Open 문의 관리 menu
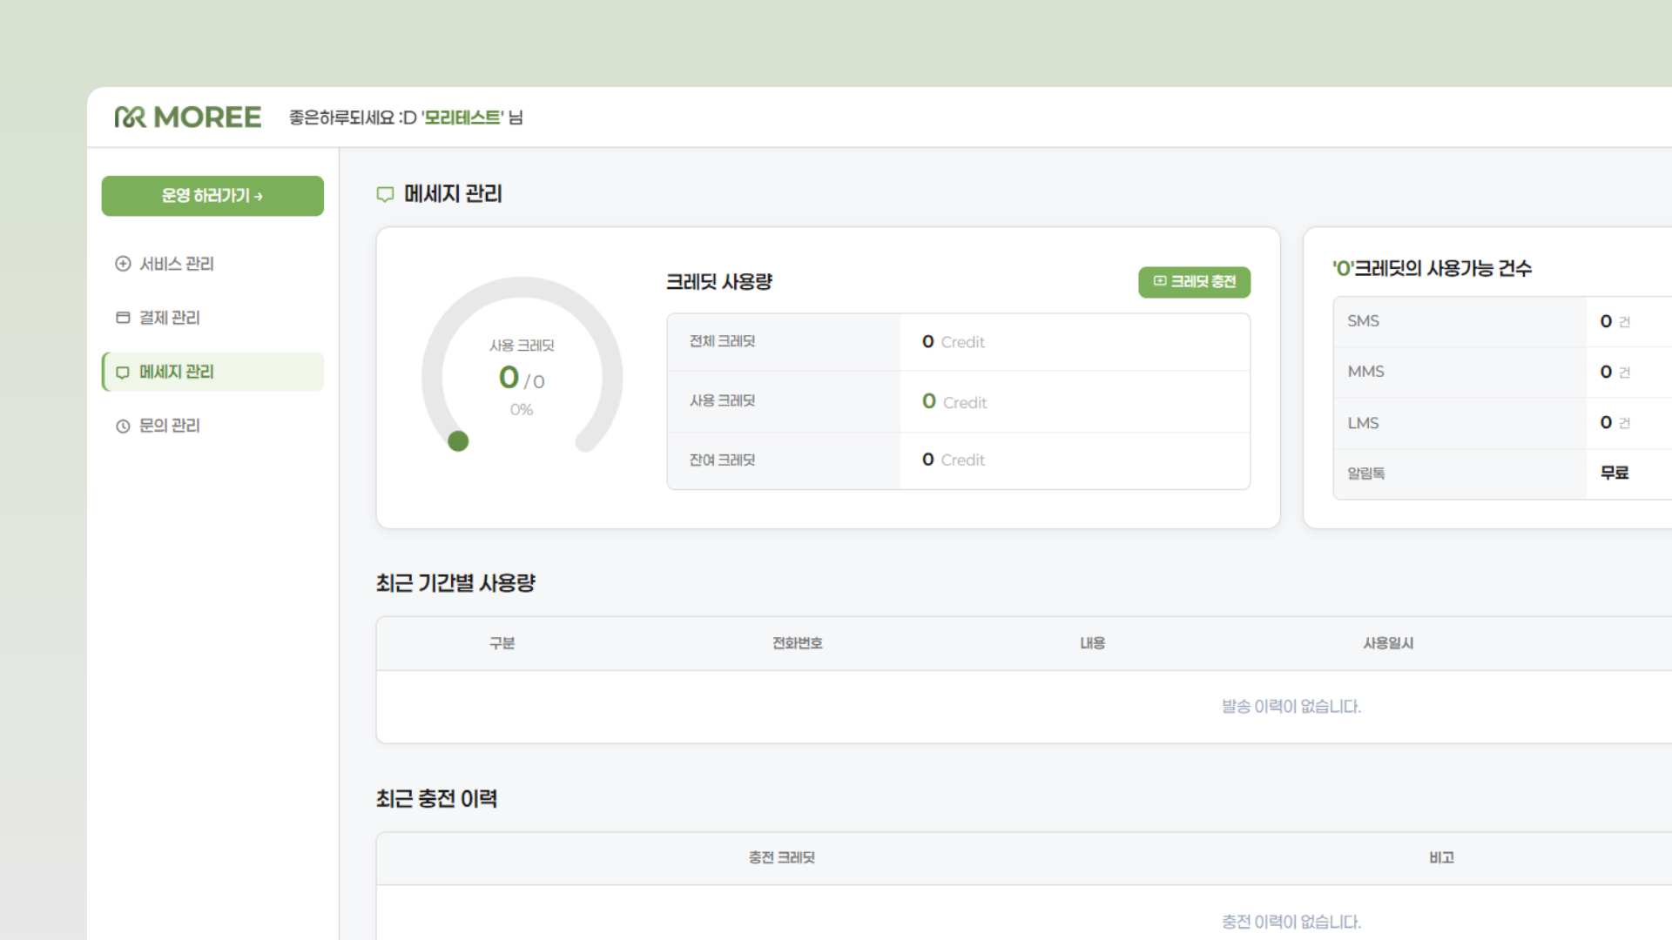This screenshot has width=1672, height=940. click(212, 426)
